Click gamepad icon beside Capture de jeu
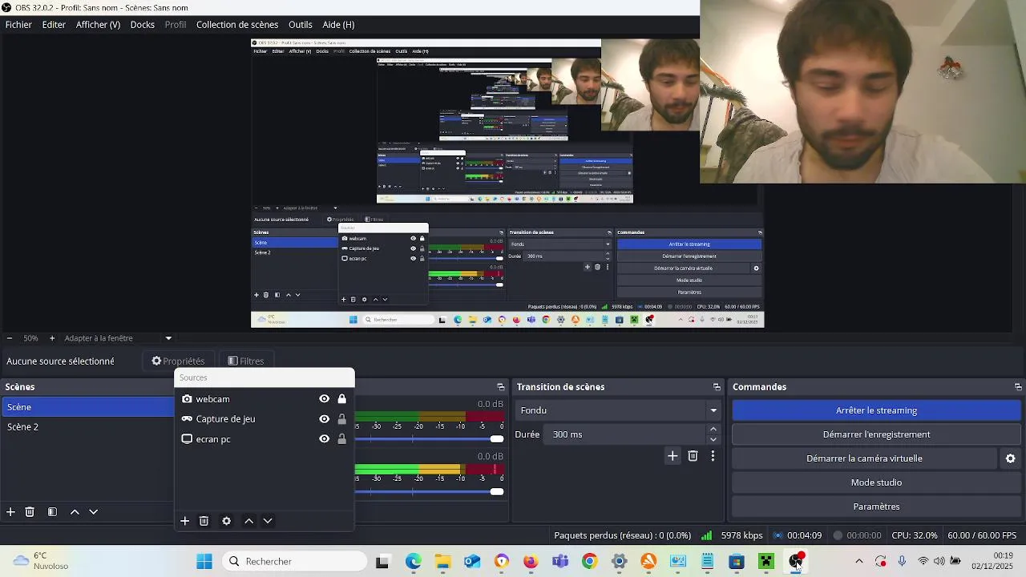 187,419
